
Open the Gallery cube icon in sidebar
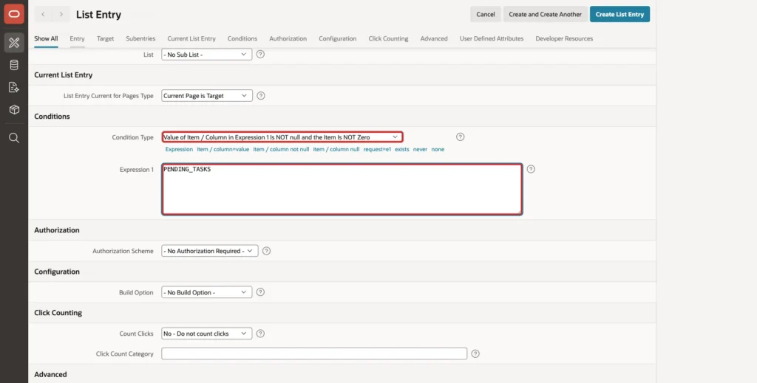tap(14, 110)
